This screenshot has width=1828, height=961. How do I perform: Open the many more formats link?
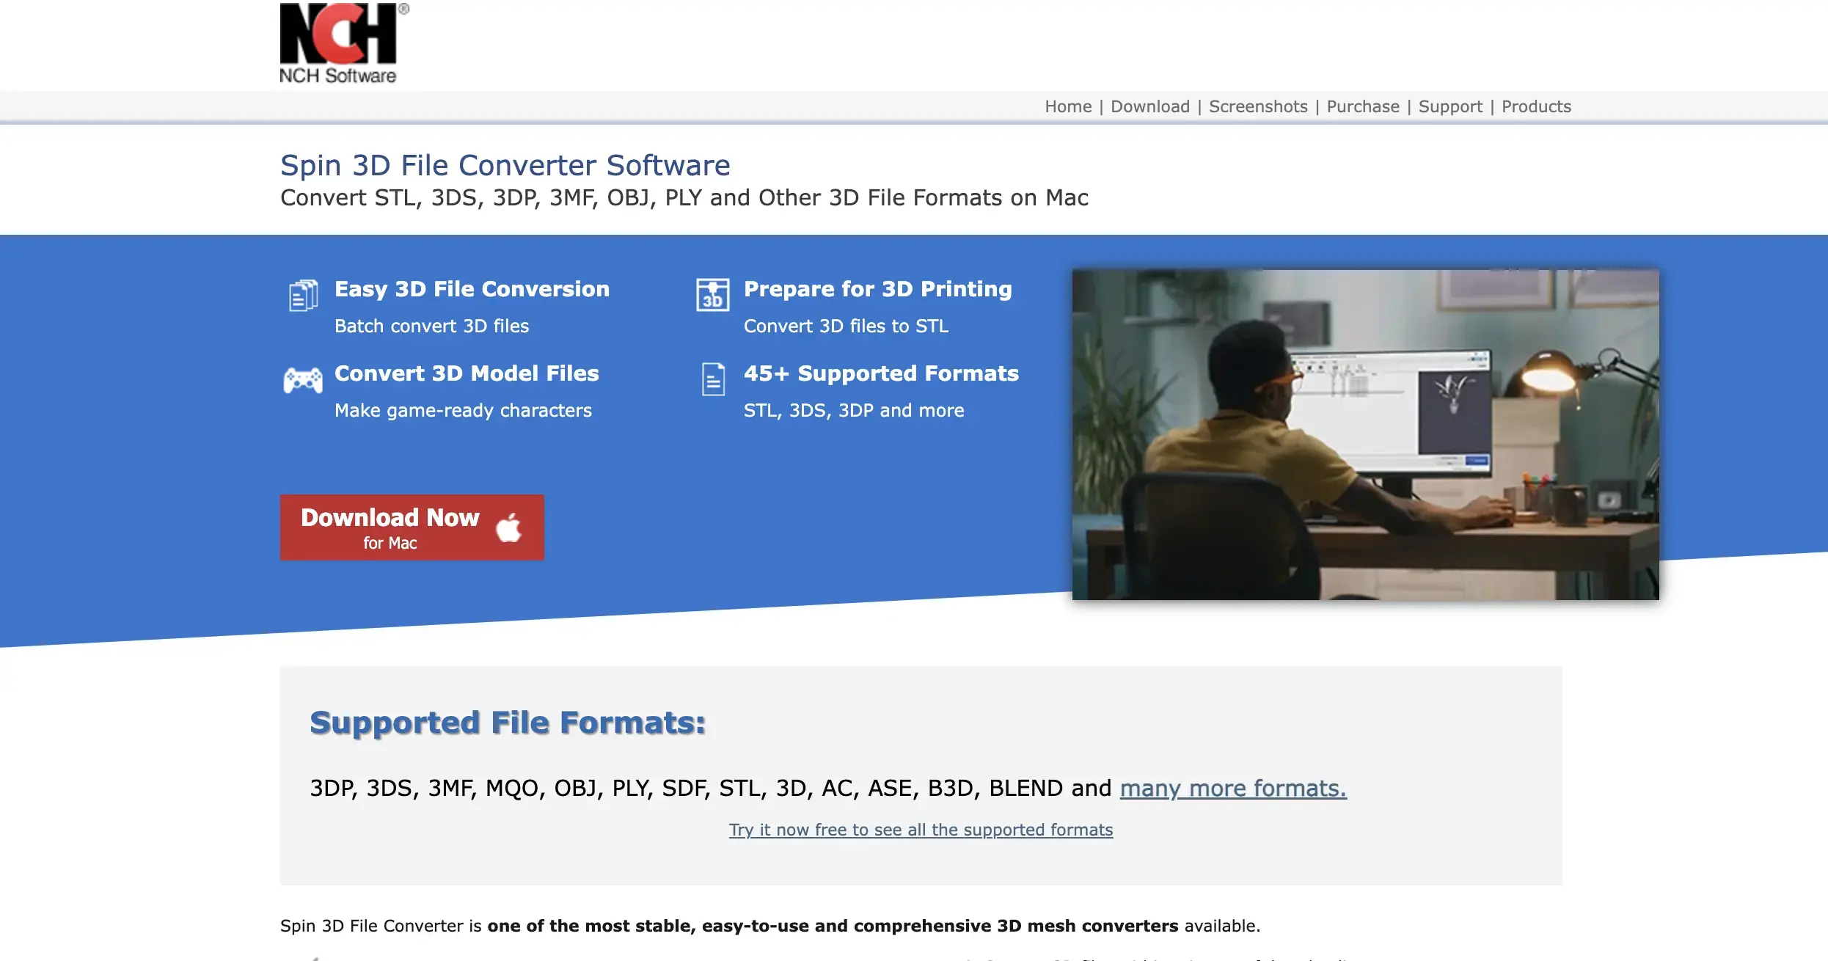coord(1232,789)
